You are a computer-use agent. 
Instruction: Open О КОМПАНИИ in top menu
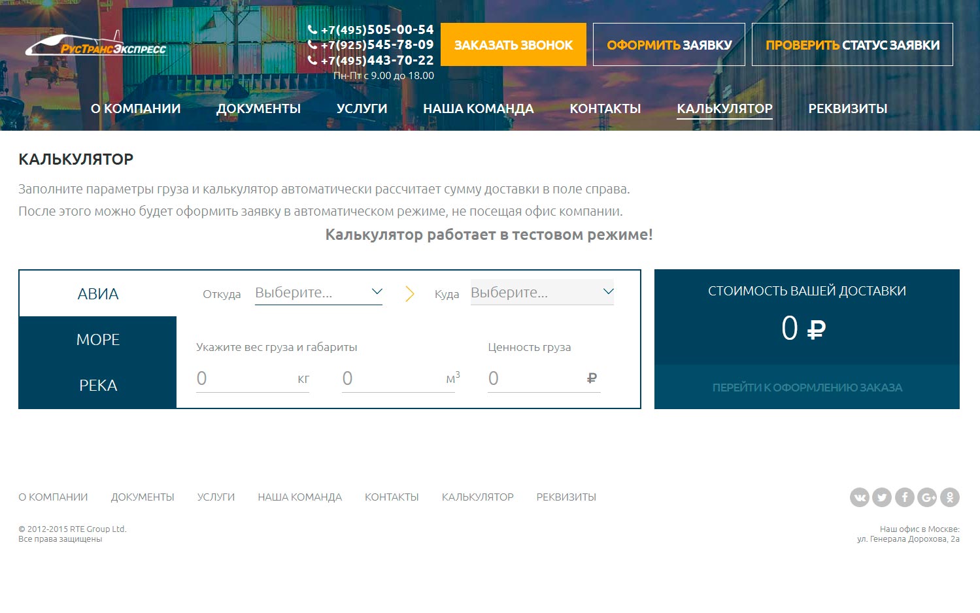136,108
